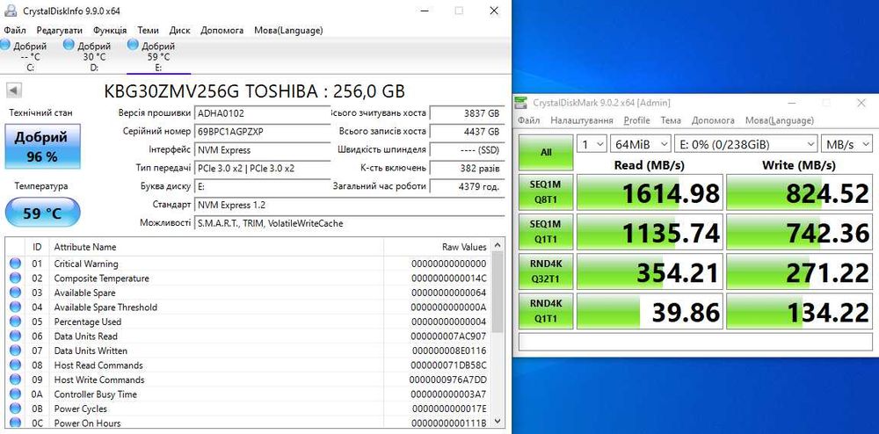879x434 pixels.
Task: Click status dot for Available Spare Threshold
Action: point(15,307)
